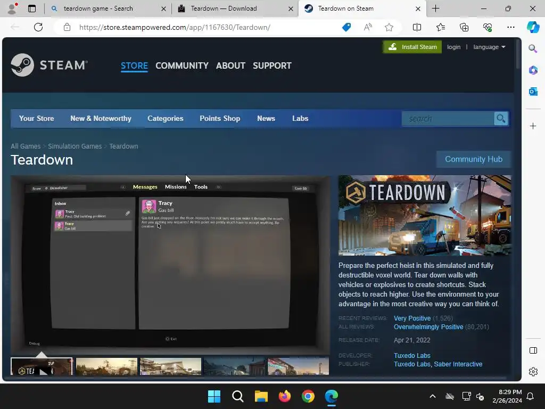Open a new tab with plus button
This screenshot has width=545, height=409.
click(x=435, y=9)
